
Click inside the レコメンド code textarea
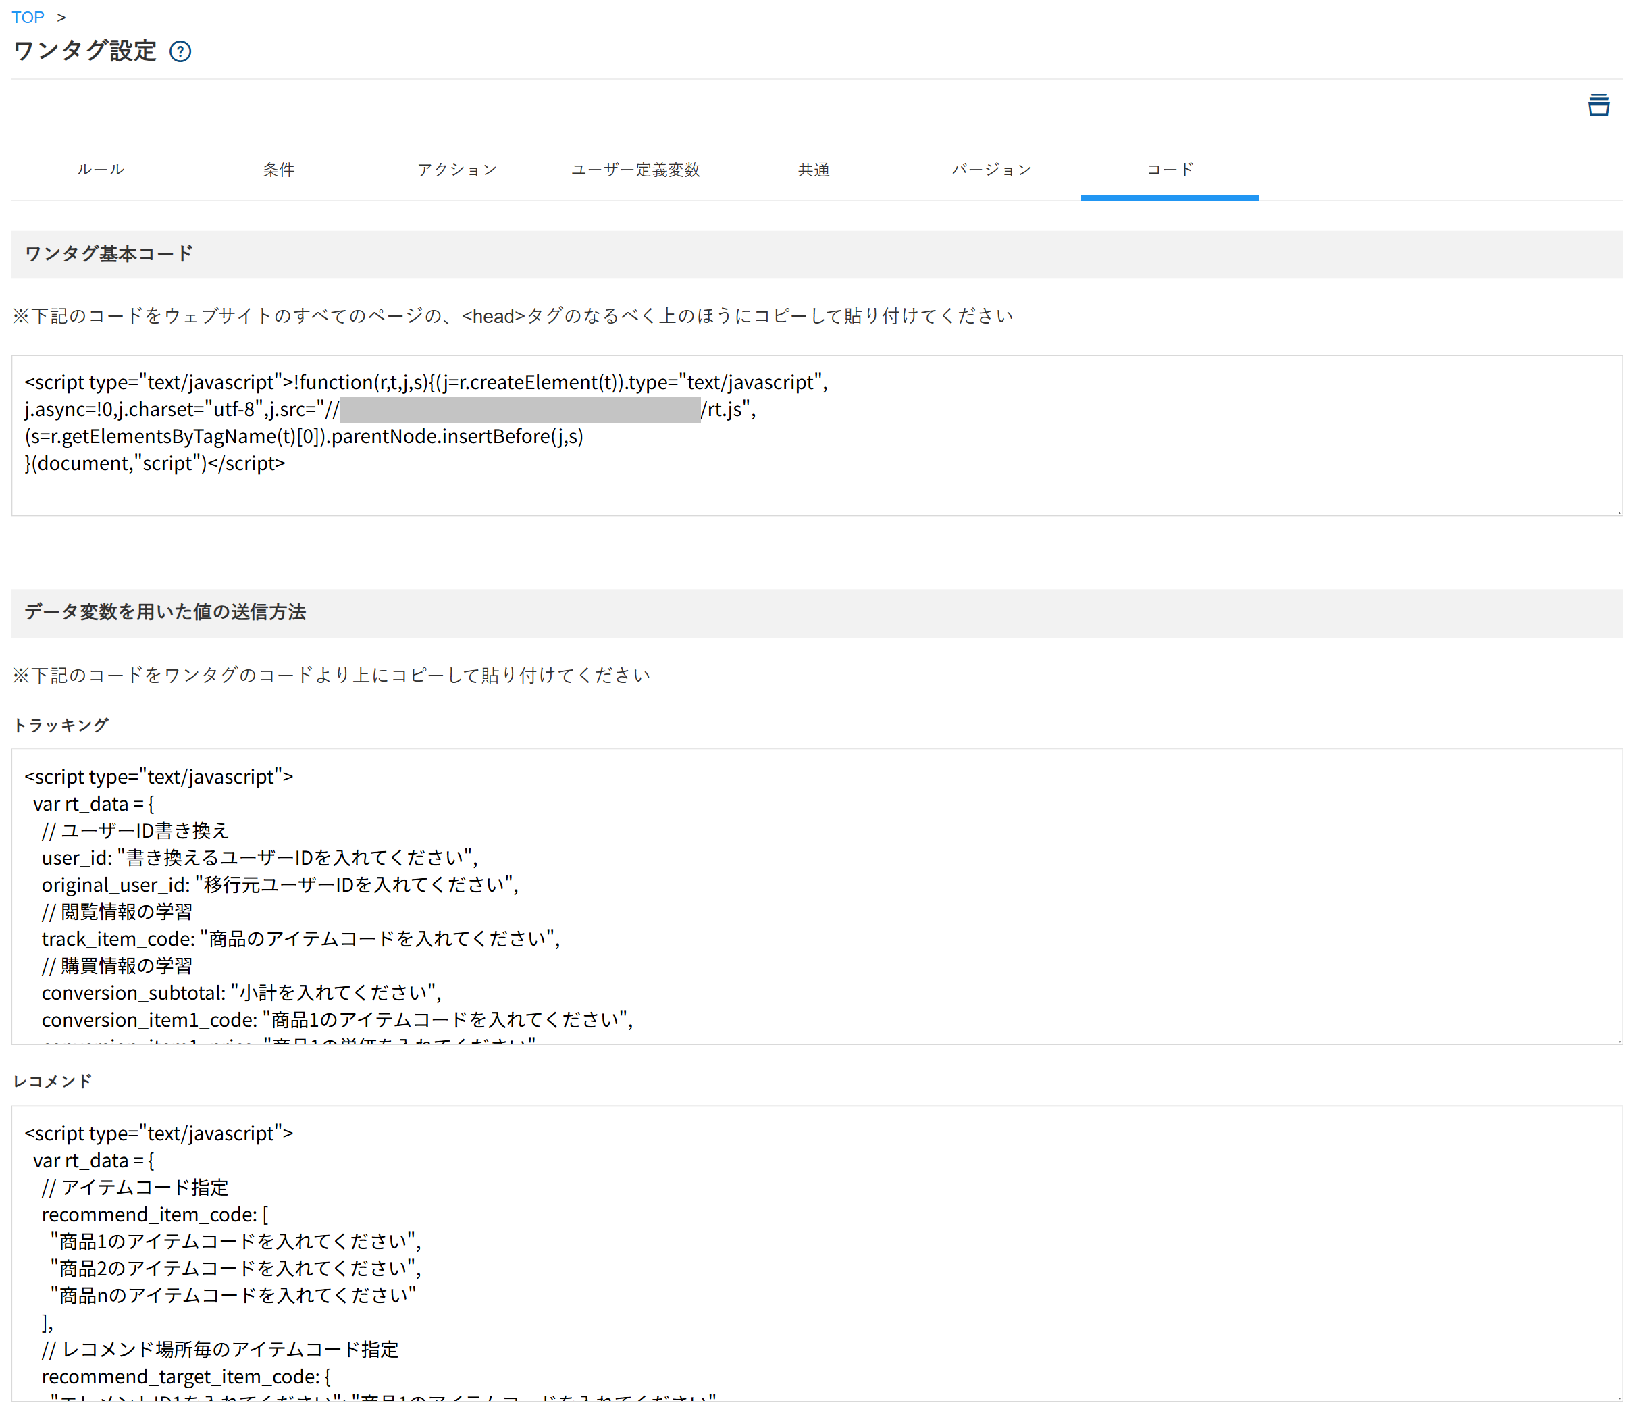tap(817, 1253)
